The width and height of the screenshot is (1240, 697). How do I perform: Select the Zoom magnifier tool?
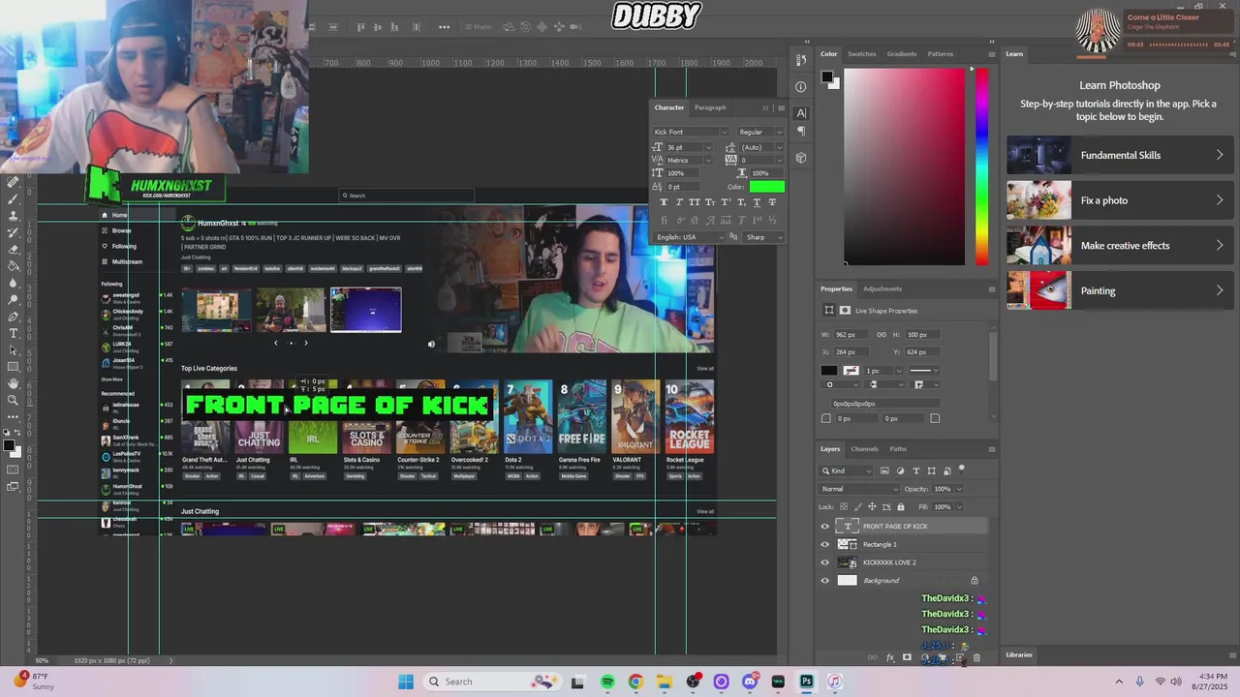click(13, 399)
